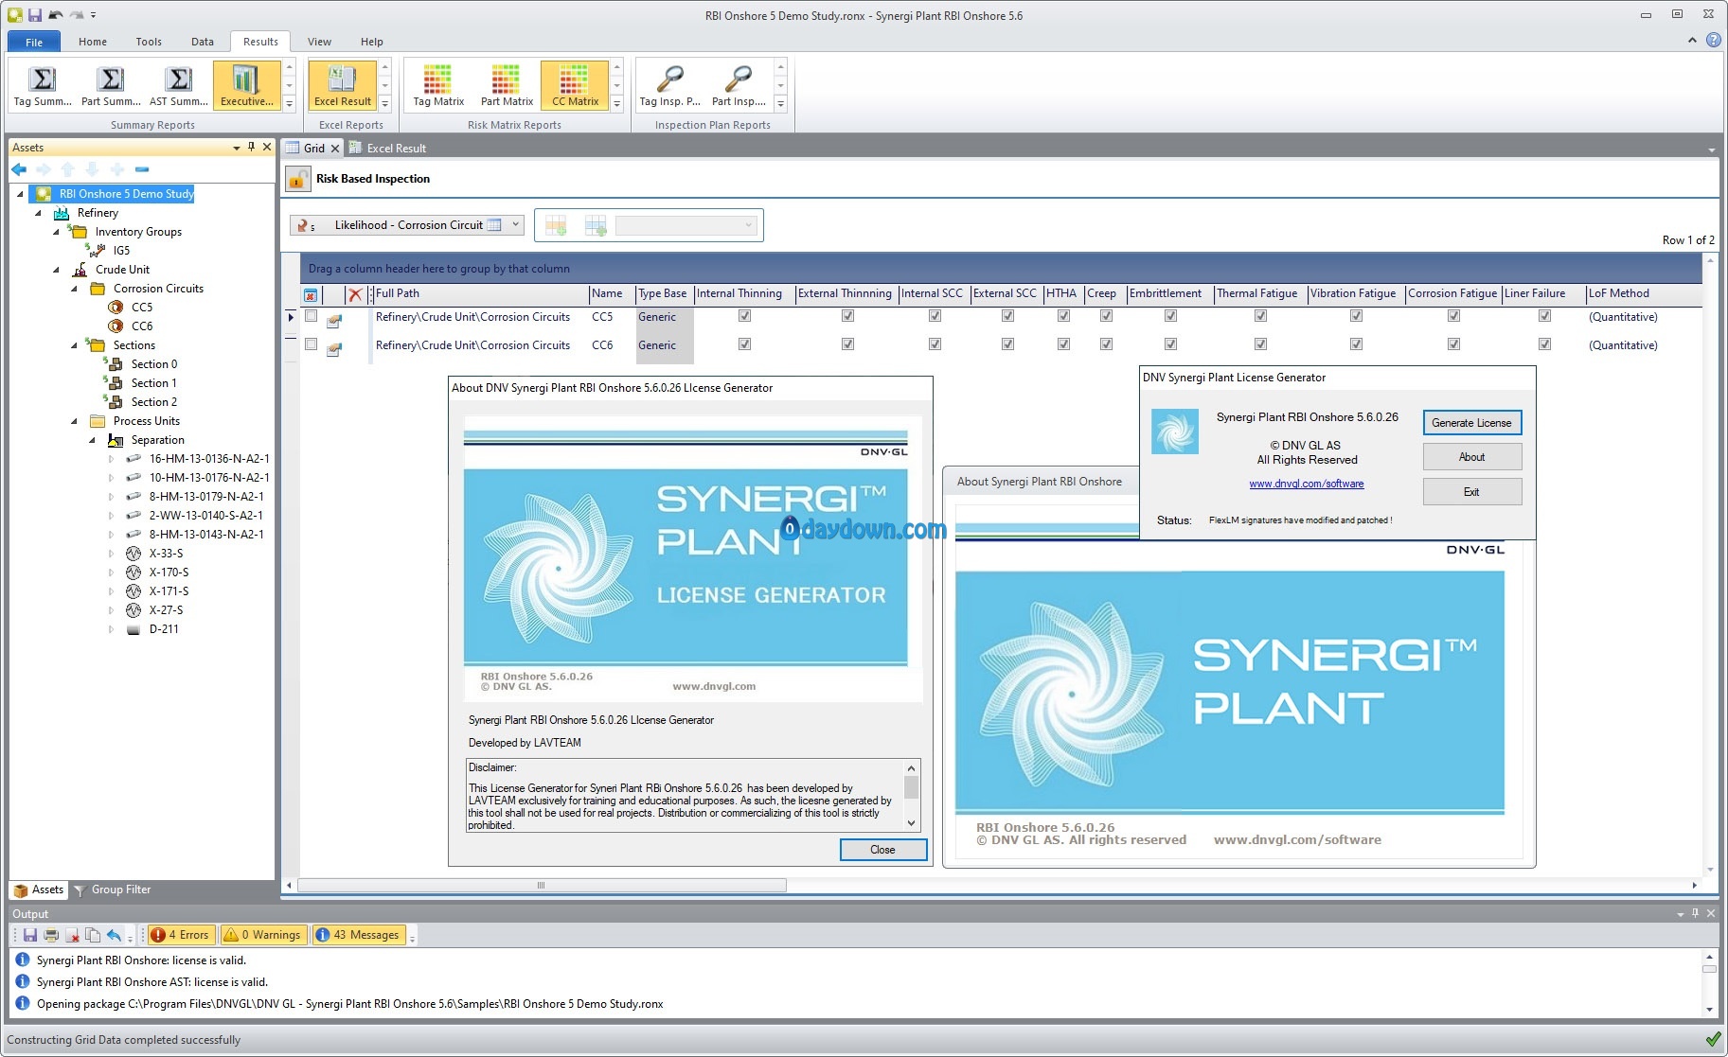Click the grid filter clear icon in header row
The height and width of the screenshot is (1057, 1728).
[311, 295]
